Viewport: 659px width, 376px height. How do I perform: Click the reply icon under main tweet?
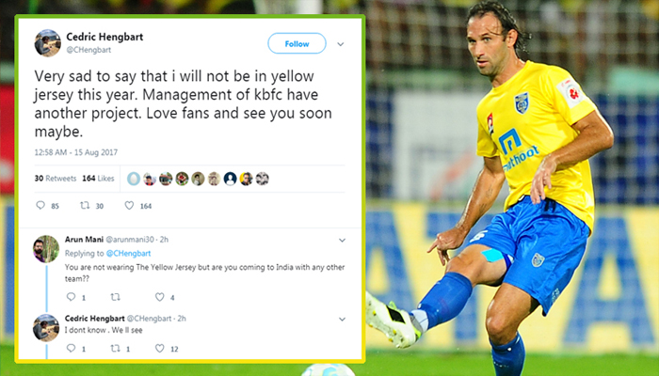40,205
